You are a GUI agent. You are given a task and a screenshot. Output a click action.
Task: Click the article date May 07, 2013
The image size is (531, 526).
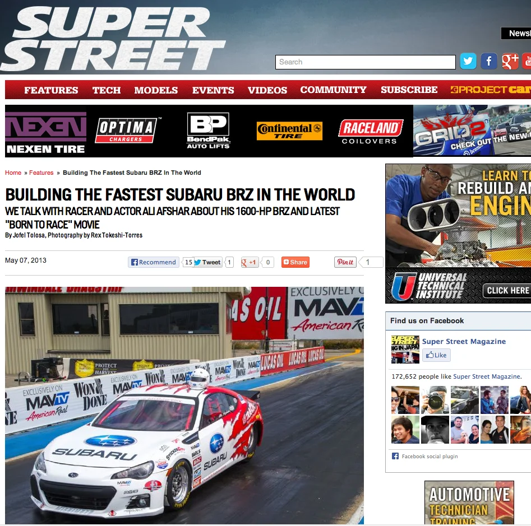pyautogui.click(x=26, y=260)
